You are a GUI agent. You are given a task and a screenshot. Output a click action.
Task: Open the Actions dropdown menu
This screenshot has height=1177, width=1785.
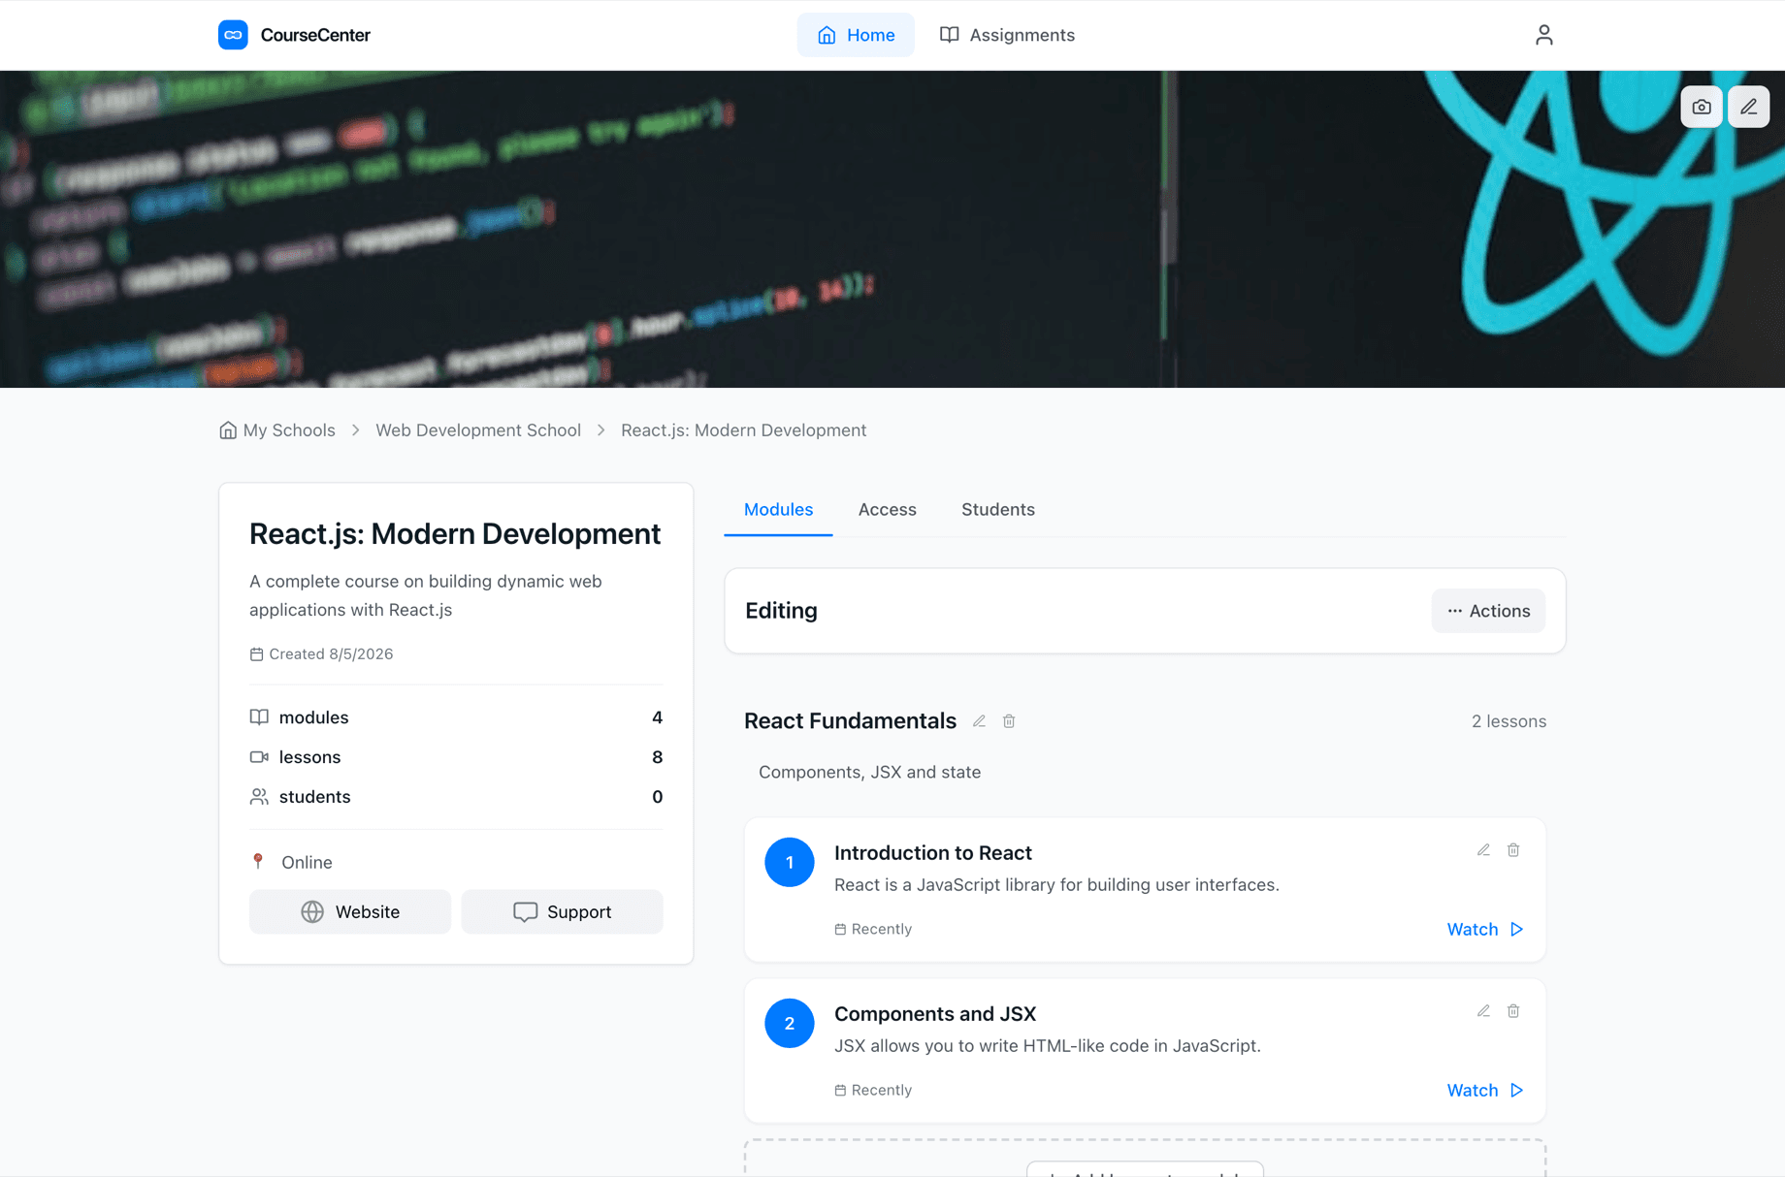[1488, 611]
